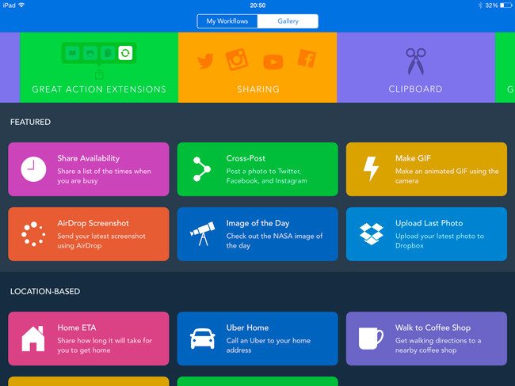Tap the Bluetooth status icon
515x386 pixels.
coord(480,6)
